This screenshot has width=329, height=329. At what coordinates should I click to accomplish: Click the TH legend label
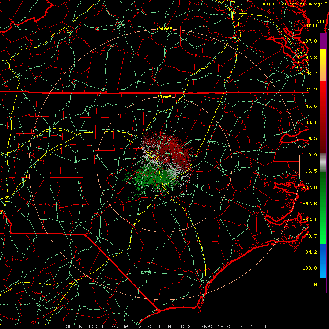tap(314, 285)
